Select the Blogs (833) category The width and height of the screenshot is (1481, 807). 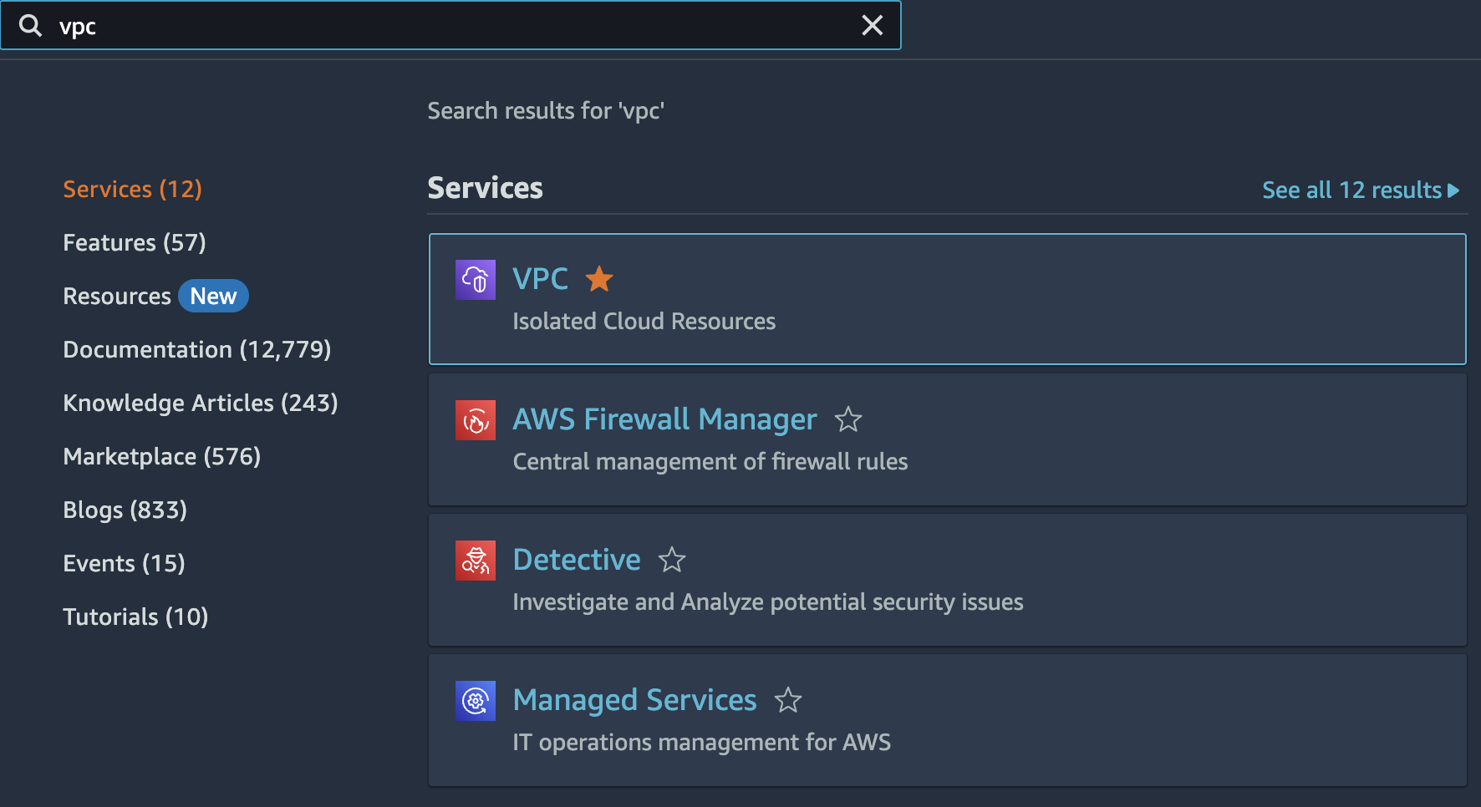[x=125, y=510]
